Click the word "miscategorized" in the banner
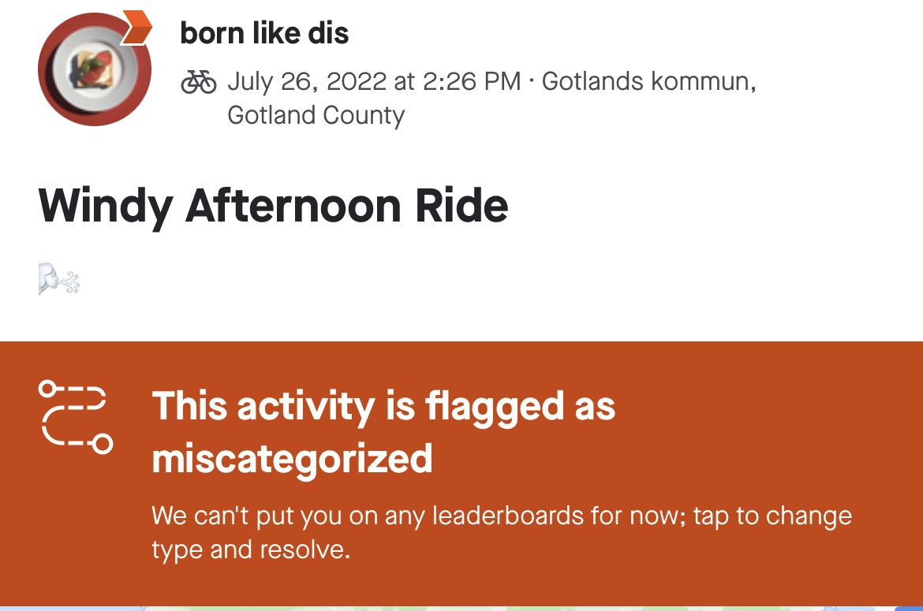The width and height of the screenshot is (923, 611). (x=292, y=458)
